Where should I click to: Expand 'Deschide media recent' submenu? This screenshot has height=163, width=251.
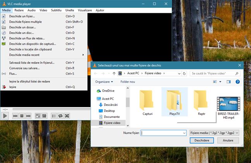point(44,55)
